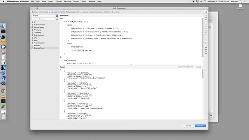Open QuickTime Player from the Dock
This screenshot has width=249, height=140.
pyautogui.click(x=3, y=83)
